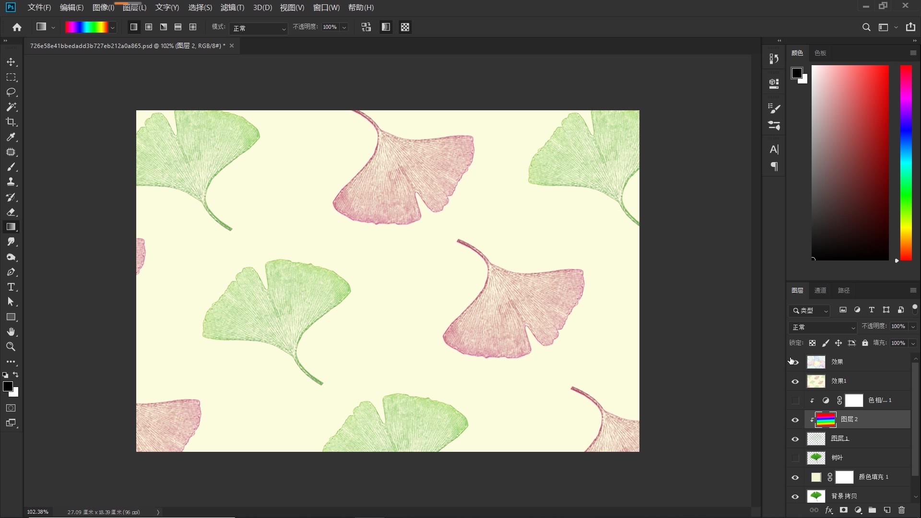The height and width of the screenshot is (518, 921).
Task: Switch to the 色板 tab
Action: [x=820, y=53]
